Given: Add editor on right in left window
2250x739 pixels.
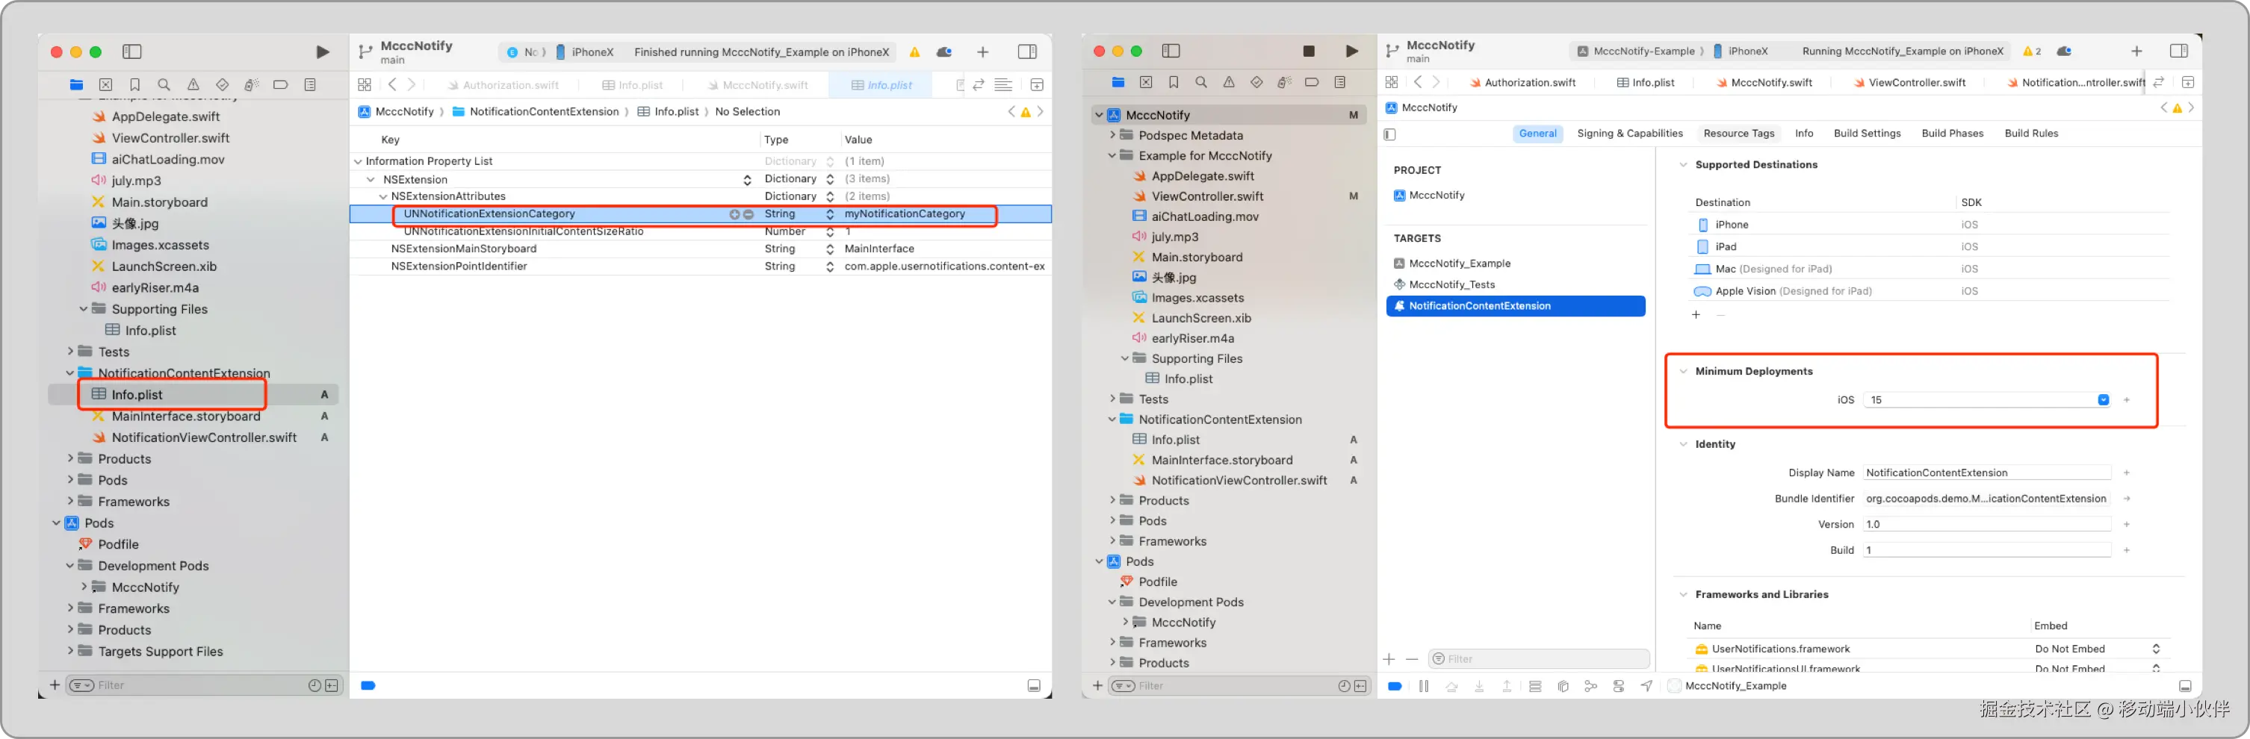Looking at the screenshot, I should click(x=1037, y=84).
